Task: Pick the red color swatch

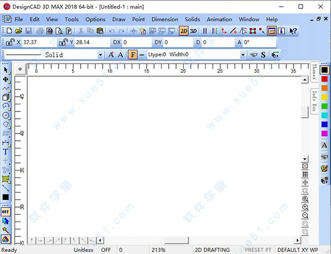Action: point(324,79)
